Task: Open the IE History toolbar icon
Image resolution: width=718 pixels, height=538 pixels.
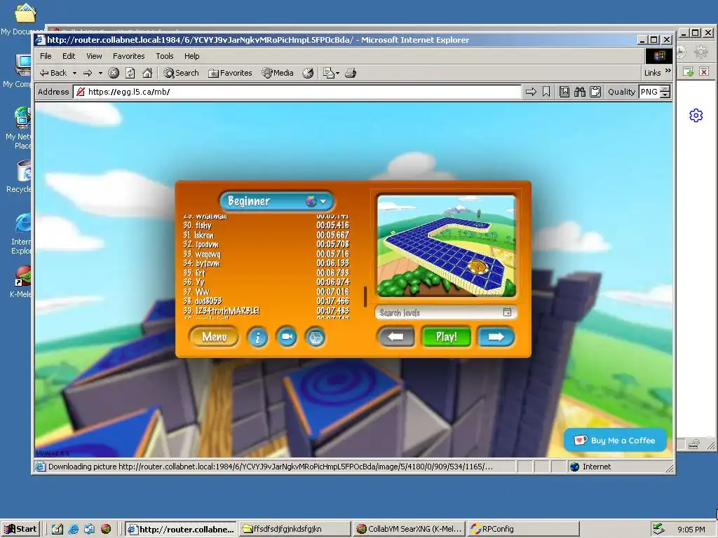Action: point(309,73)
